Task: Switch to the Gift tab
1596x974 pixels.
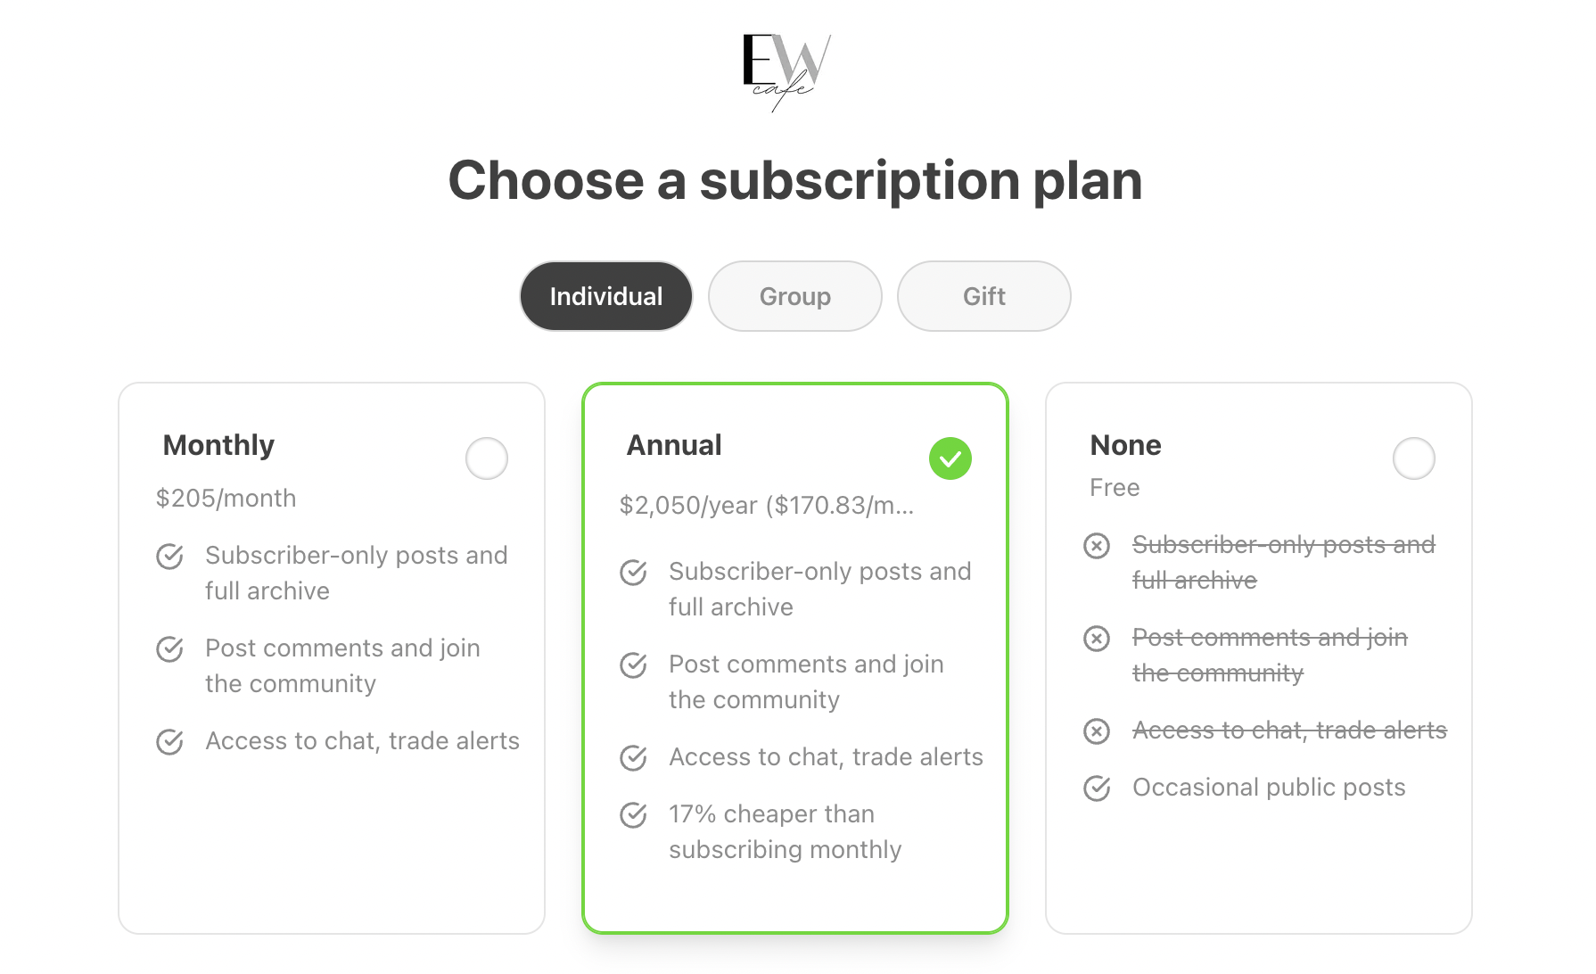Action: [983, 295]
